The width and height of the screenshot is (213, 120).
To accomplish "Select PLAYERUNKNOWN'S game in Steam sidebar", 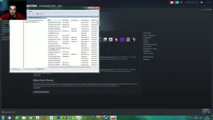I will [5, 32].
